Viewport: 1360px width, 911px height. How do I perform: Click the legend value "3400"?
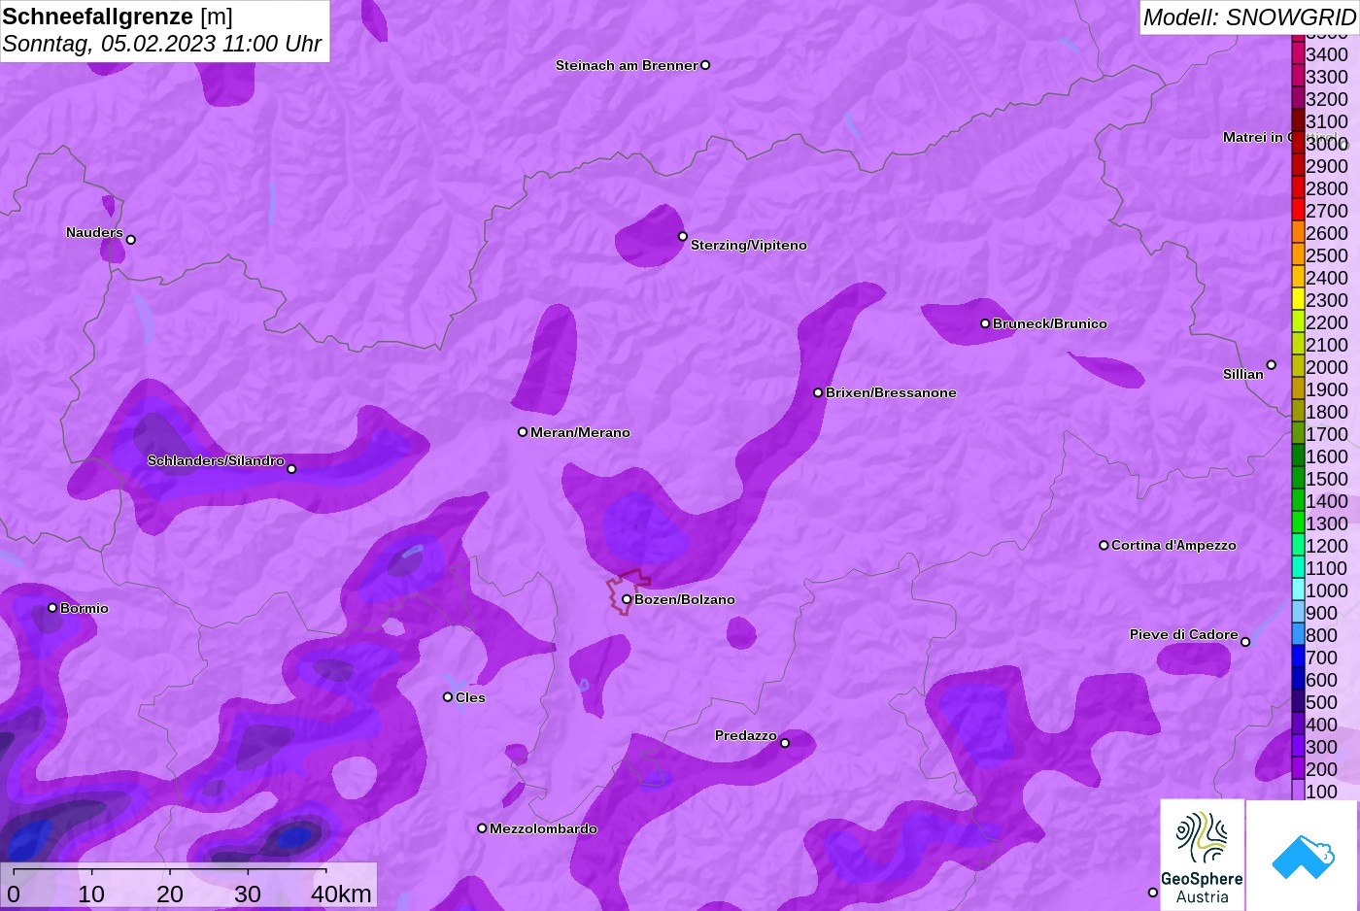point(1327,54)
